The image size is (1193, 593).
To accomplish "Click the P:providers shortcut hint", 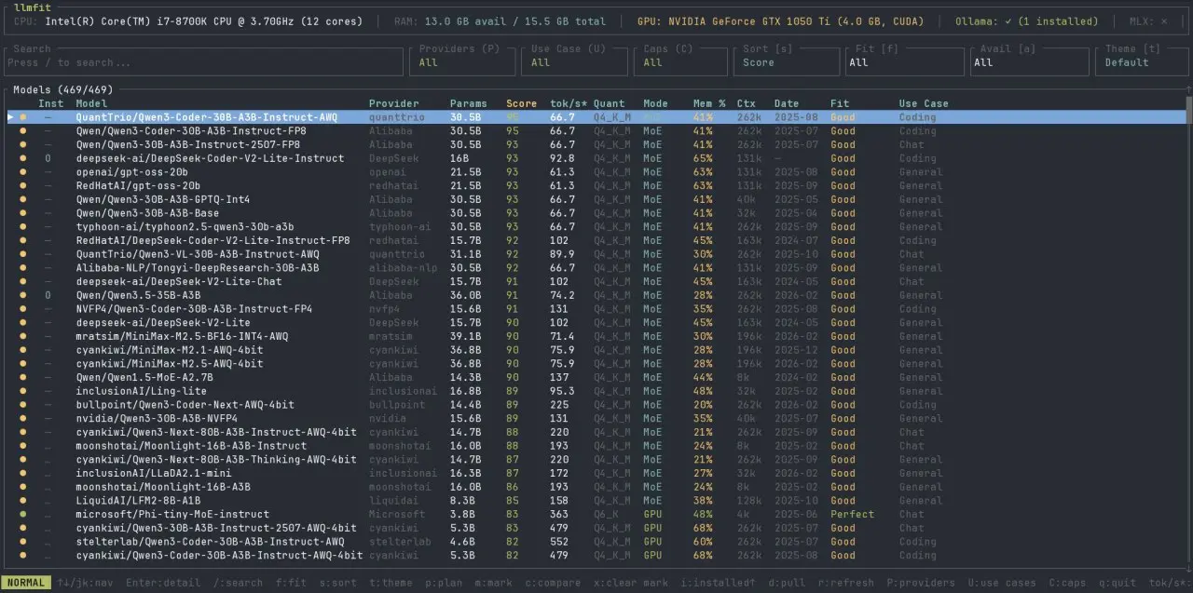I will (x=921, y=583).
